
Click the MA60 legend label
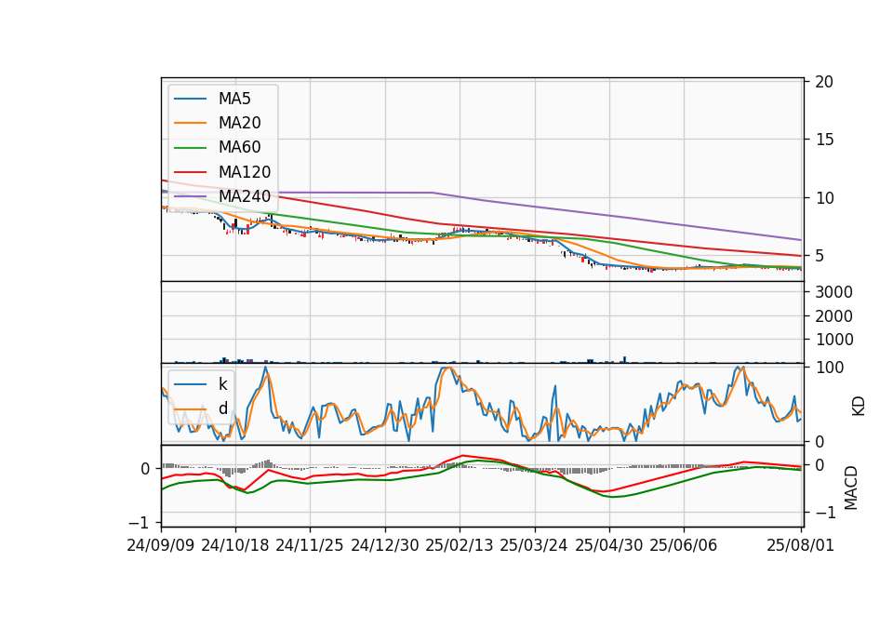239,148
